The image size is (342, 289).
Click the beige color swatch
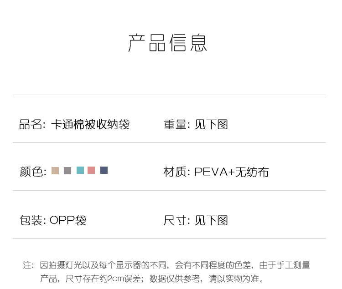coord(55,170)
